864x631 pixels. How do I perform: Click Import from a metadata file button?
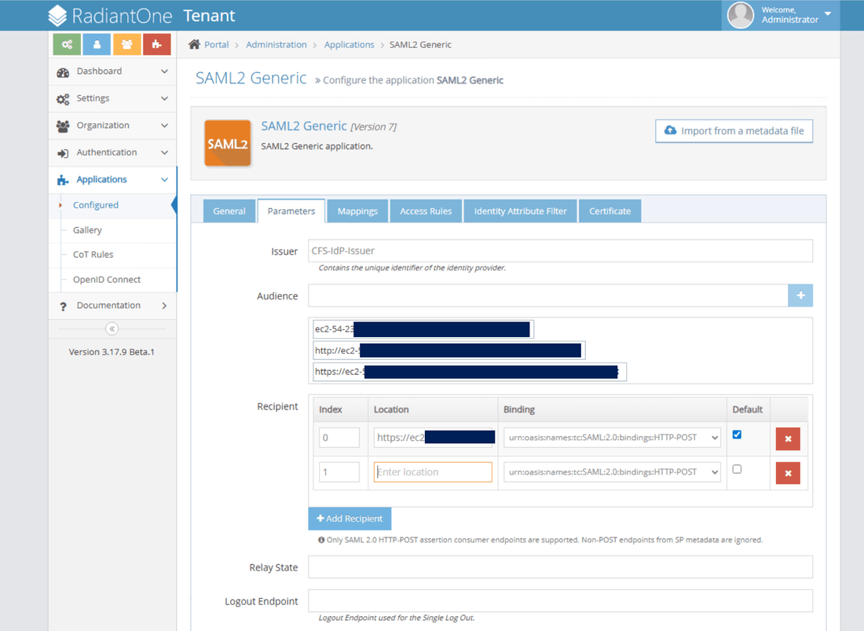coord(734,131)
